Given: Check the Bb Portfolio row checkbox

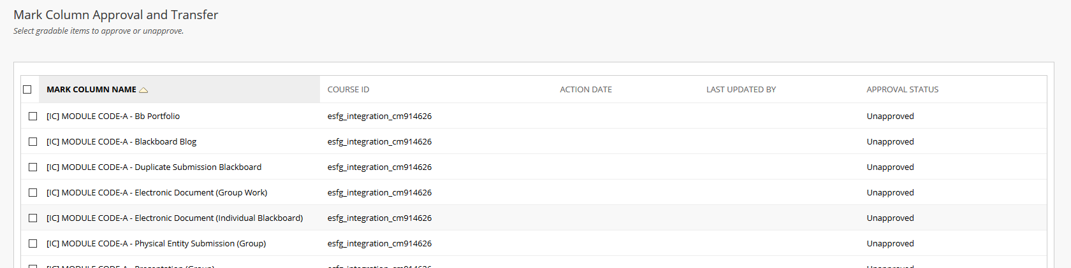Looking at the screenshot, I should point(33,116).
